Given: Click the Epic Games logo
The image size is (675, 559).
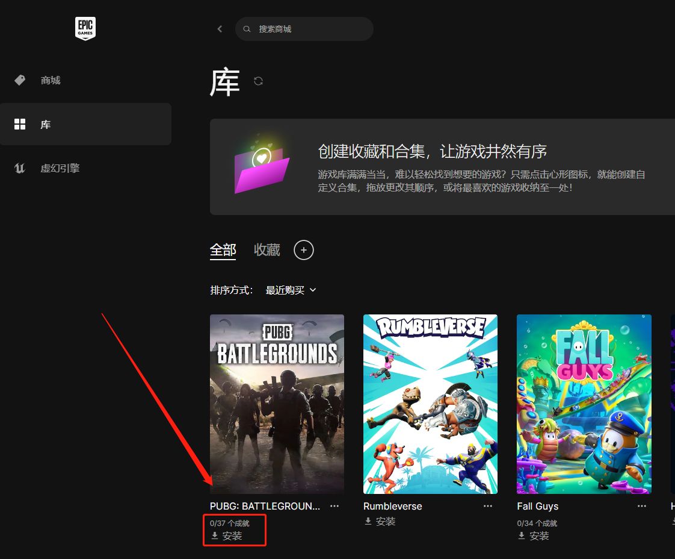Looking at the screenshot, I should click(x=85, y=28).
